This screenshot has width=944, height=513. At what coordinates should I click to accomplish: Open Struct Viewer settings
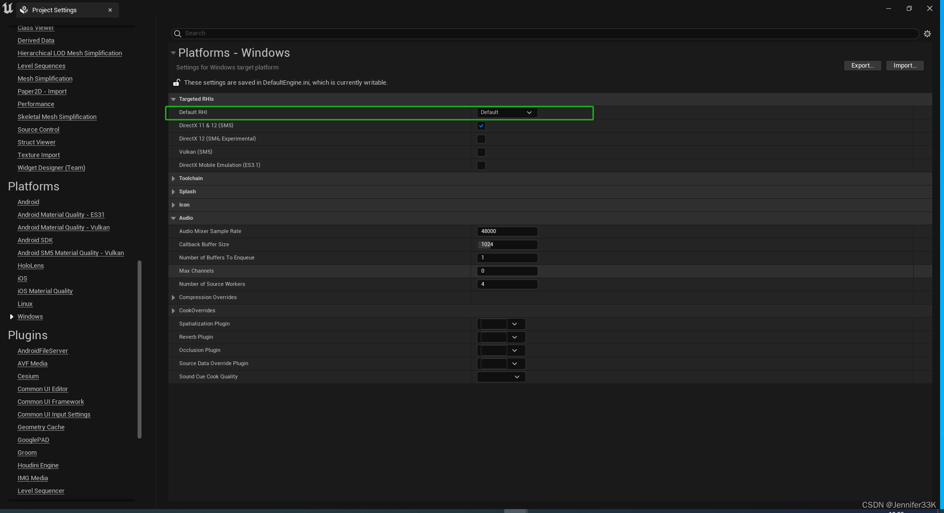click(37, 142)
